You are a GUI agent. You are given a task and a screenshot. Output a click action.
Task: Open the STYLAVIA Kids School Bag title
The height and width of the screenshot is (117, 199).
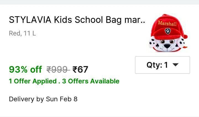click(77, 20)
